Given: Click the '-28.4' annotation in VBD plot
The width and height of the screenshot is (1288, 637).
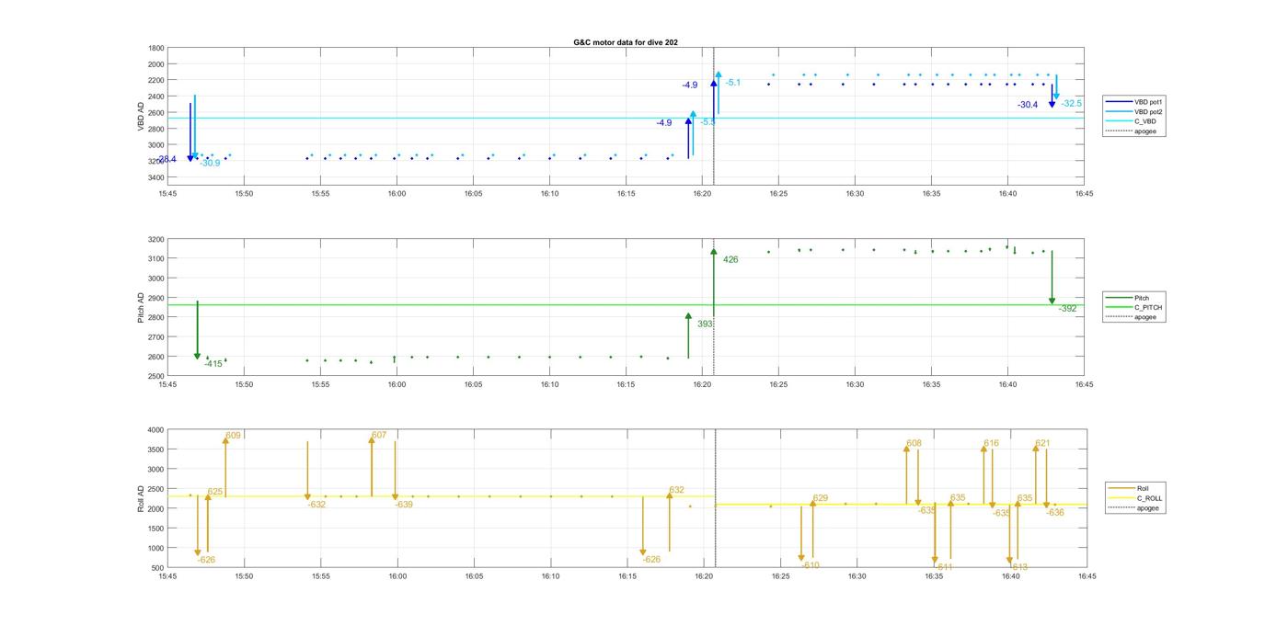Looking at the screenshot, I should click(166, 159).
